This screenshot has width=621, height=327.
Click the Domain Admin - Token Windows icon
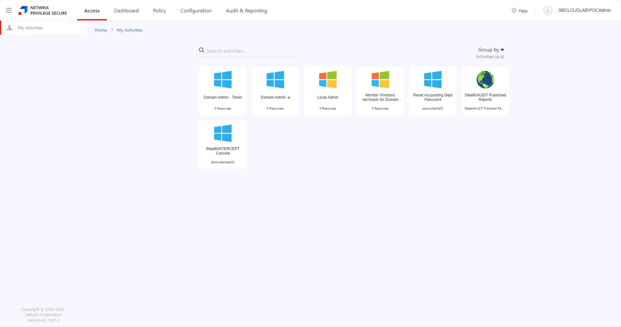pyautogui.click(x=223, y=80)
